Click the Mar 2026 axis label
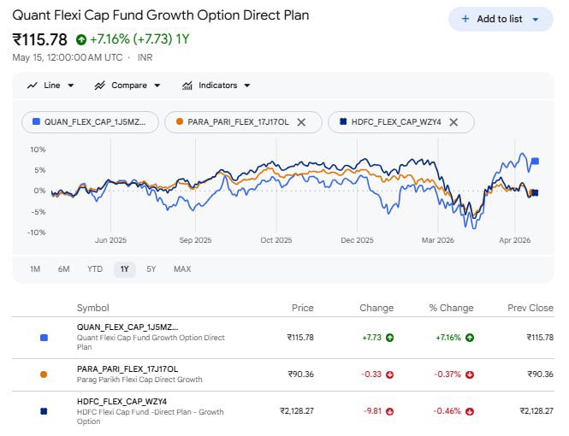Image resolution: width=569 pixels, height=436 pixels. pos(437,240)
